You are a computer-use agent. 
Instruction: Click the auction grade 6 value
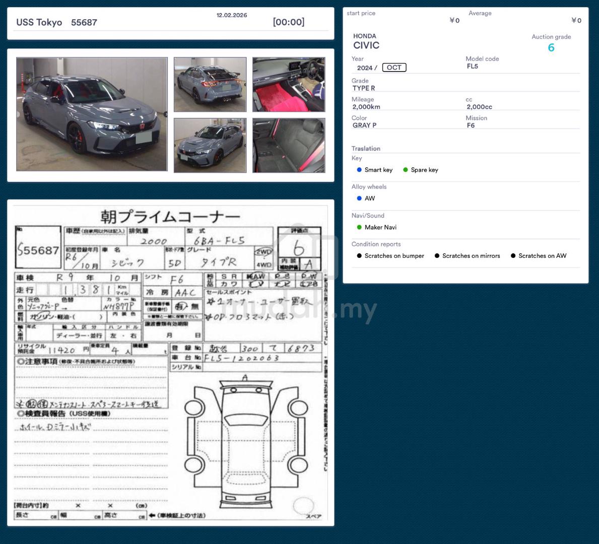[x=551, y=48]
